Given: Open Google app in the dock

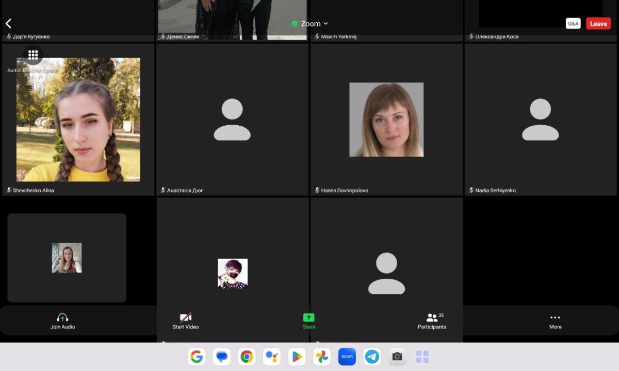Looking at the screenshot, I should pyautogui.click(x=197, y=357).
